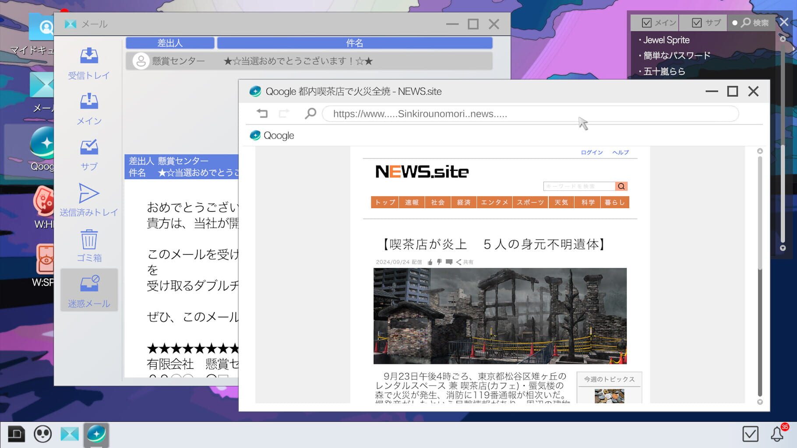Select the 検索 radio option
797x448 pixels.
pyautogui.click(x=735, y=22)
